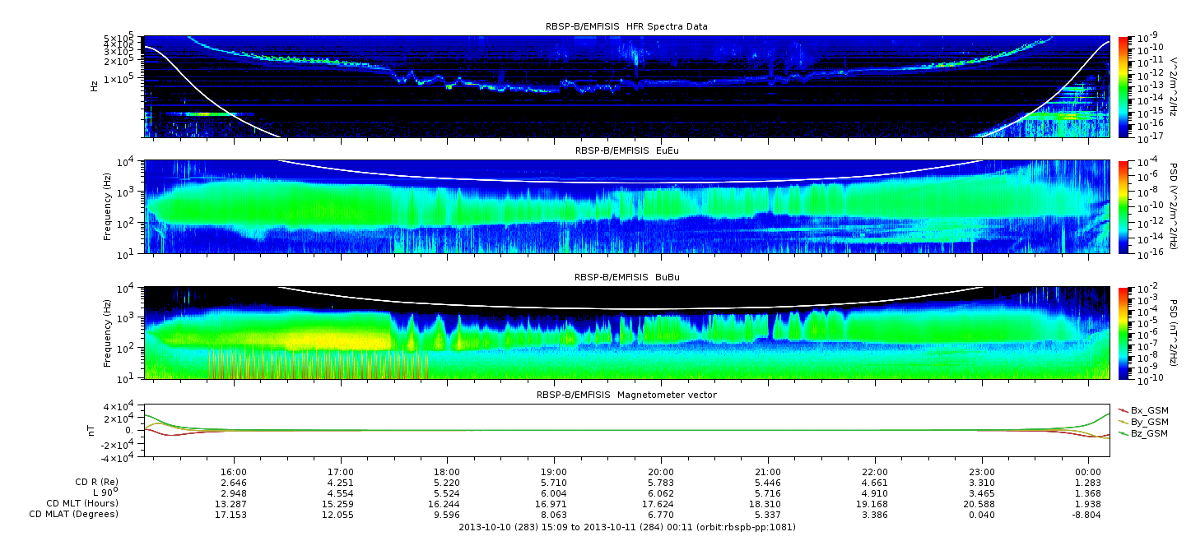Select the Bz_GSM legend entry

coord(1148,432)
